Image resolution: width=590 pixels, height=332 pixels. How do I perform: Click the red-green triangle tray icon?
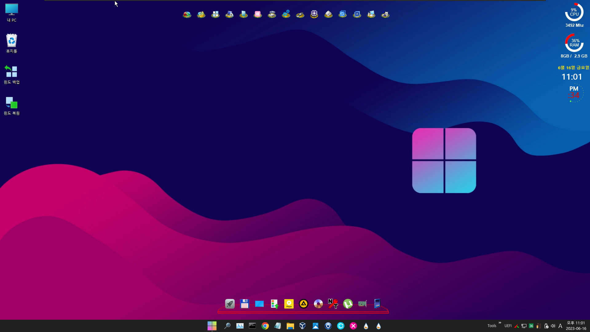coord(517,326)
